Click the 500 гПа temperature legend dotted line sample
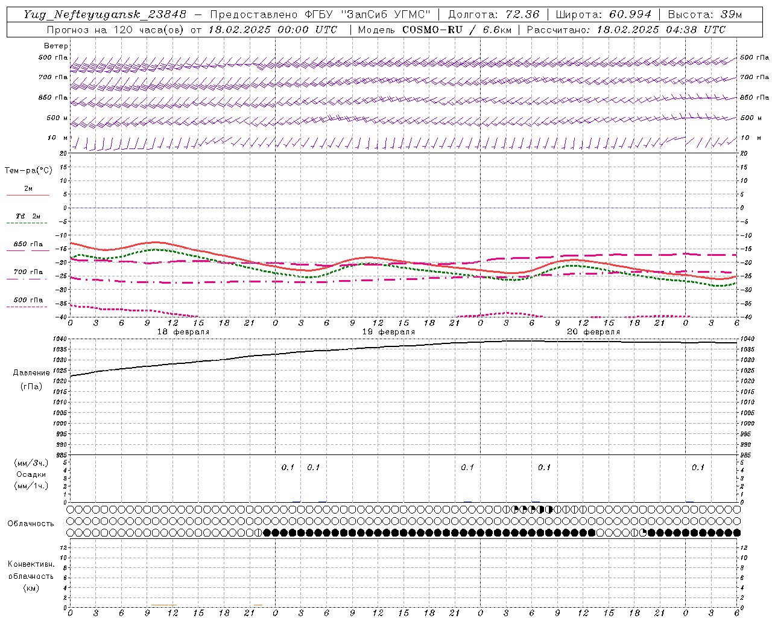772x618 pixels. [x=27, y=307]
